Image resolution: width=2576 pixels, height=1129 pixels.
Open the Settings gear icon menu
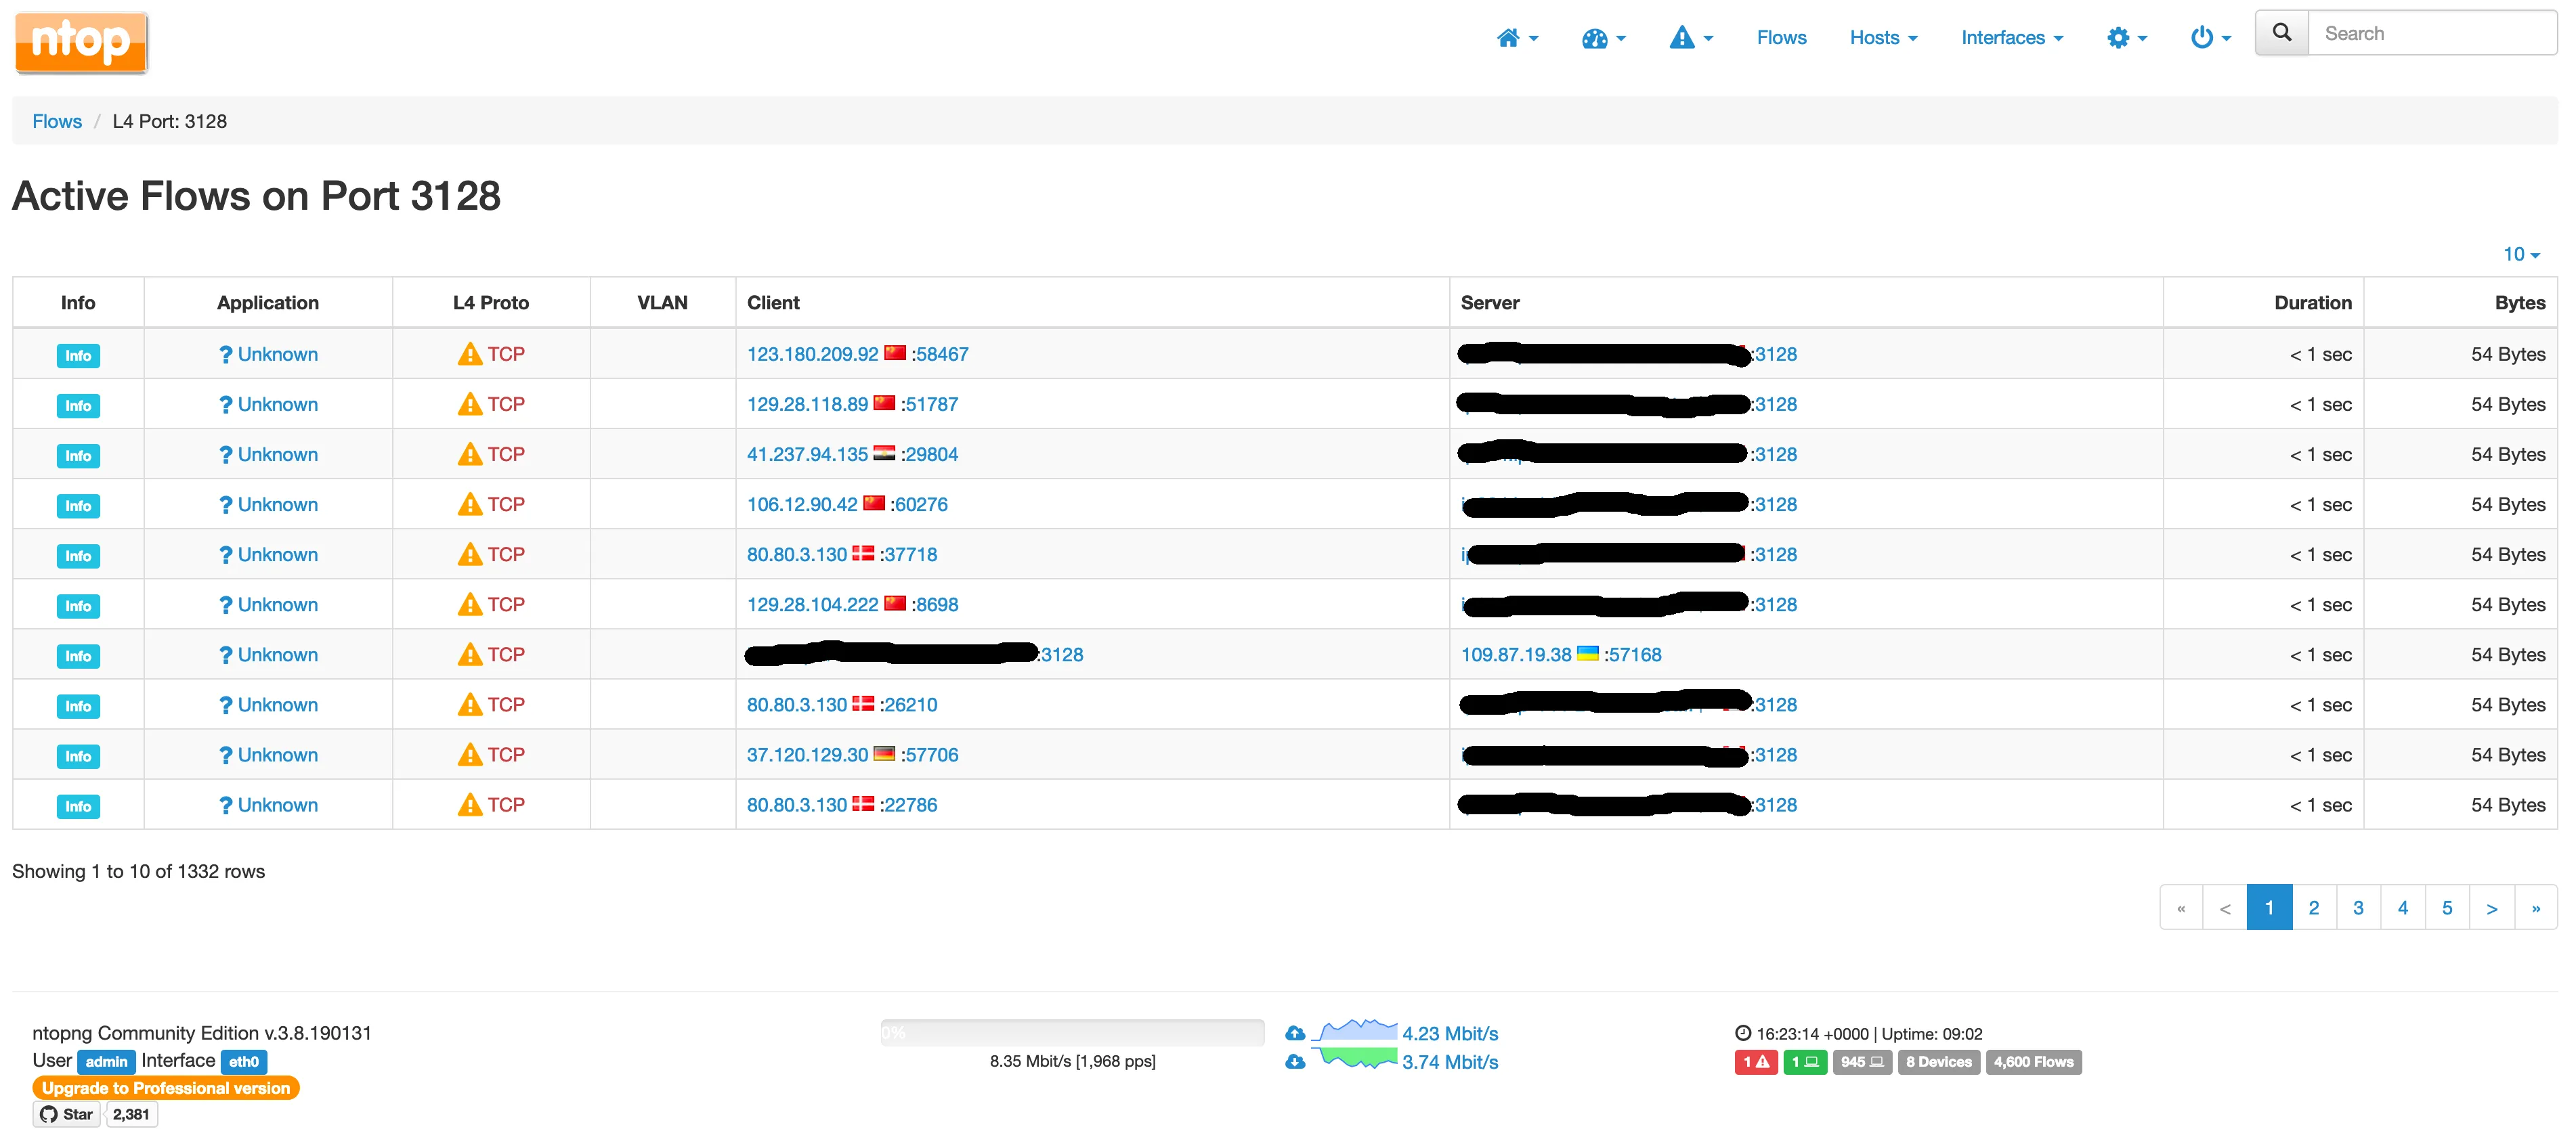click(x=2126, y=38)
